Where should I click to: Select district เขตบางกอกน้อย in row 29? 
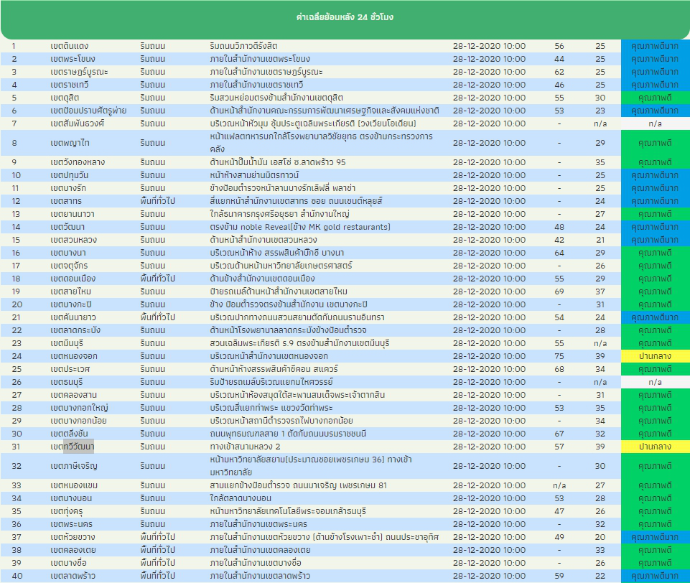click(78, 421)
